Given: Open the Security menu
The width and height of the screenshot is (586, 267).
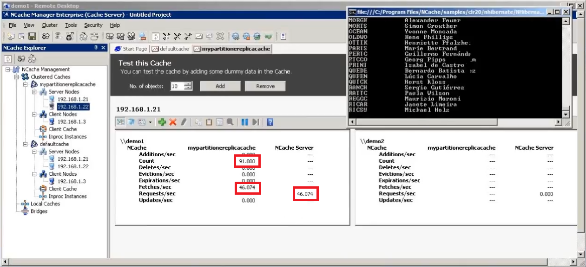Looking at the screenshot, I should [93, 25].
